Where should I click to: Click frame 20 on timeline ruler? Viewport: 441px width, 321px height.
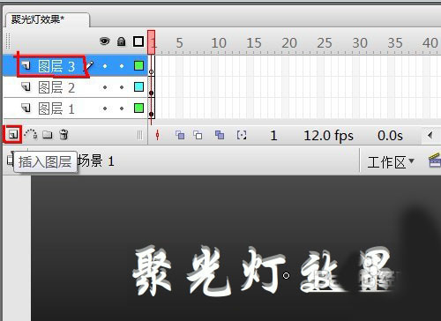(289, 43)
